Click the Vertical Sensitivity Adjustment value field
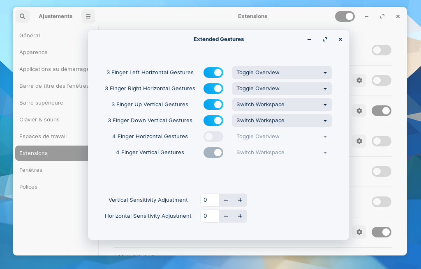This screenshot has width=421, height=269. click(210, 200)
